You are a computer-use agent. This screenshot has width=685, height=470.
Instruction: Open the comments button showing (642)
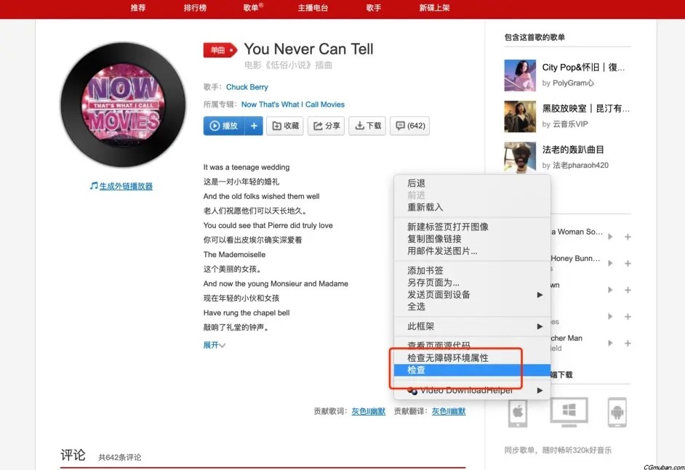pos(410,126)
